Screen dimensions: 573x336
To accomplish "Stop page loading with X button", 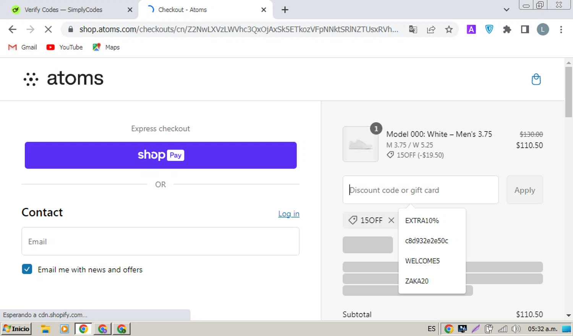I will coord(48,29).
